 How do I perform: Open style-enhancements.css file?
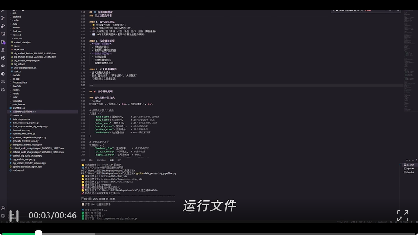coord(25,68)
